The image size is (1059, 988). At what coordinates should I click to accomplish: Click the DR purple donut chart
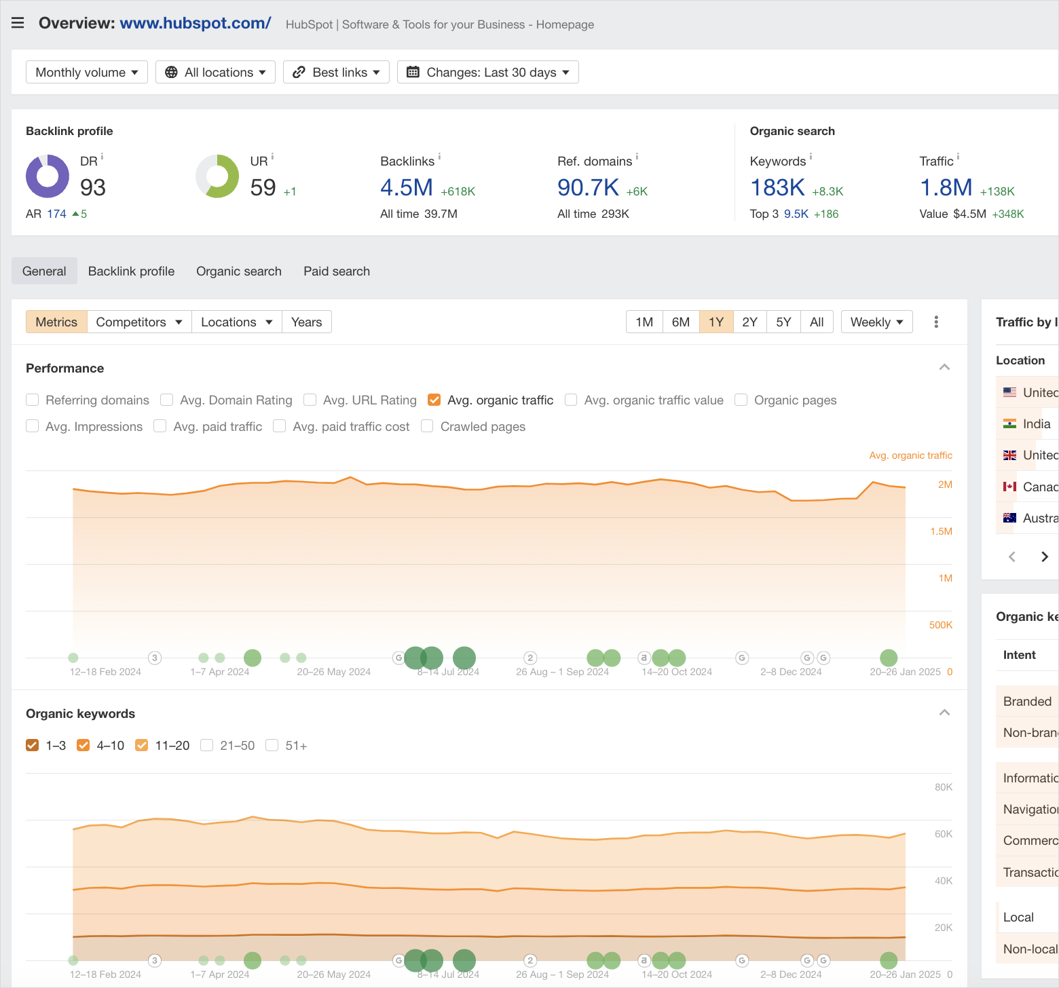pos(48,176)
